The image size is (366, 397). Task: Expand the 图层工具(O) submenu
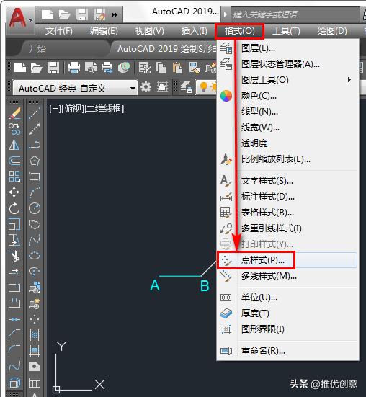288,80
